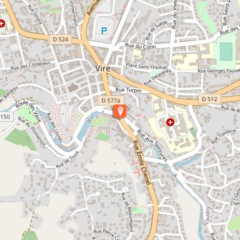Click the Place Saint-Thomas label
This screenshot has width=240, height=240.
point(147,66)
